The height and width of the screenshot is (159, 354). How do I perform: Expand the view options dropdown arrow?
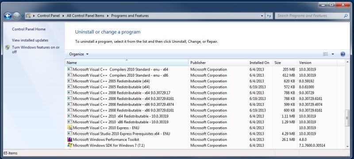[333, 54]
